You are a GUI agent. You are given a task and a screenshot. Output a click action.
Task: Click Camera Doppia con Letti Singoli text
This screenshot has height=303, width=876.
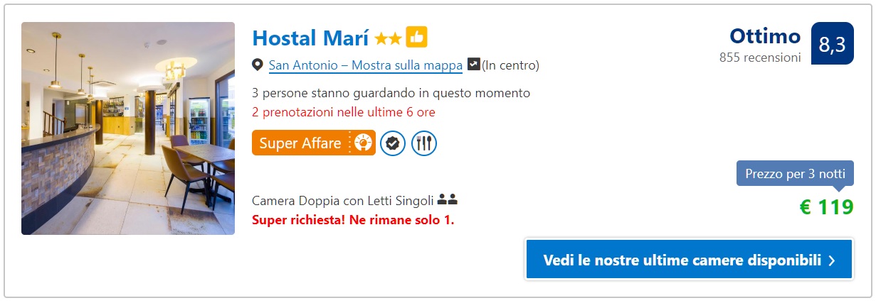[x=343, y=200]
